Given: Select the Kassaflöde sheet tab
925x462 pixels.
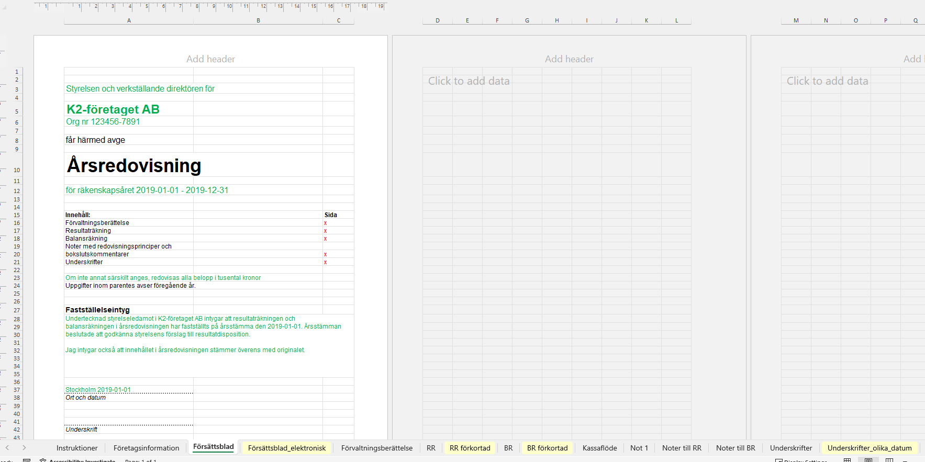Looking at the screenshot, I should pos(599,448).
